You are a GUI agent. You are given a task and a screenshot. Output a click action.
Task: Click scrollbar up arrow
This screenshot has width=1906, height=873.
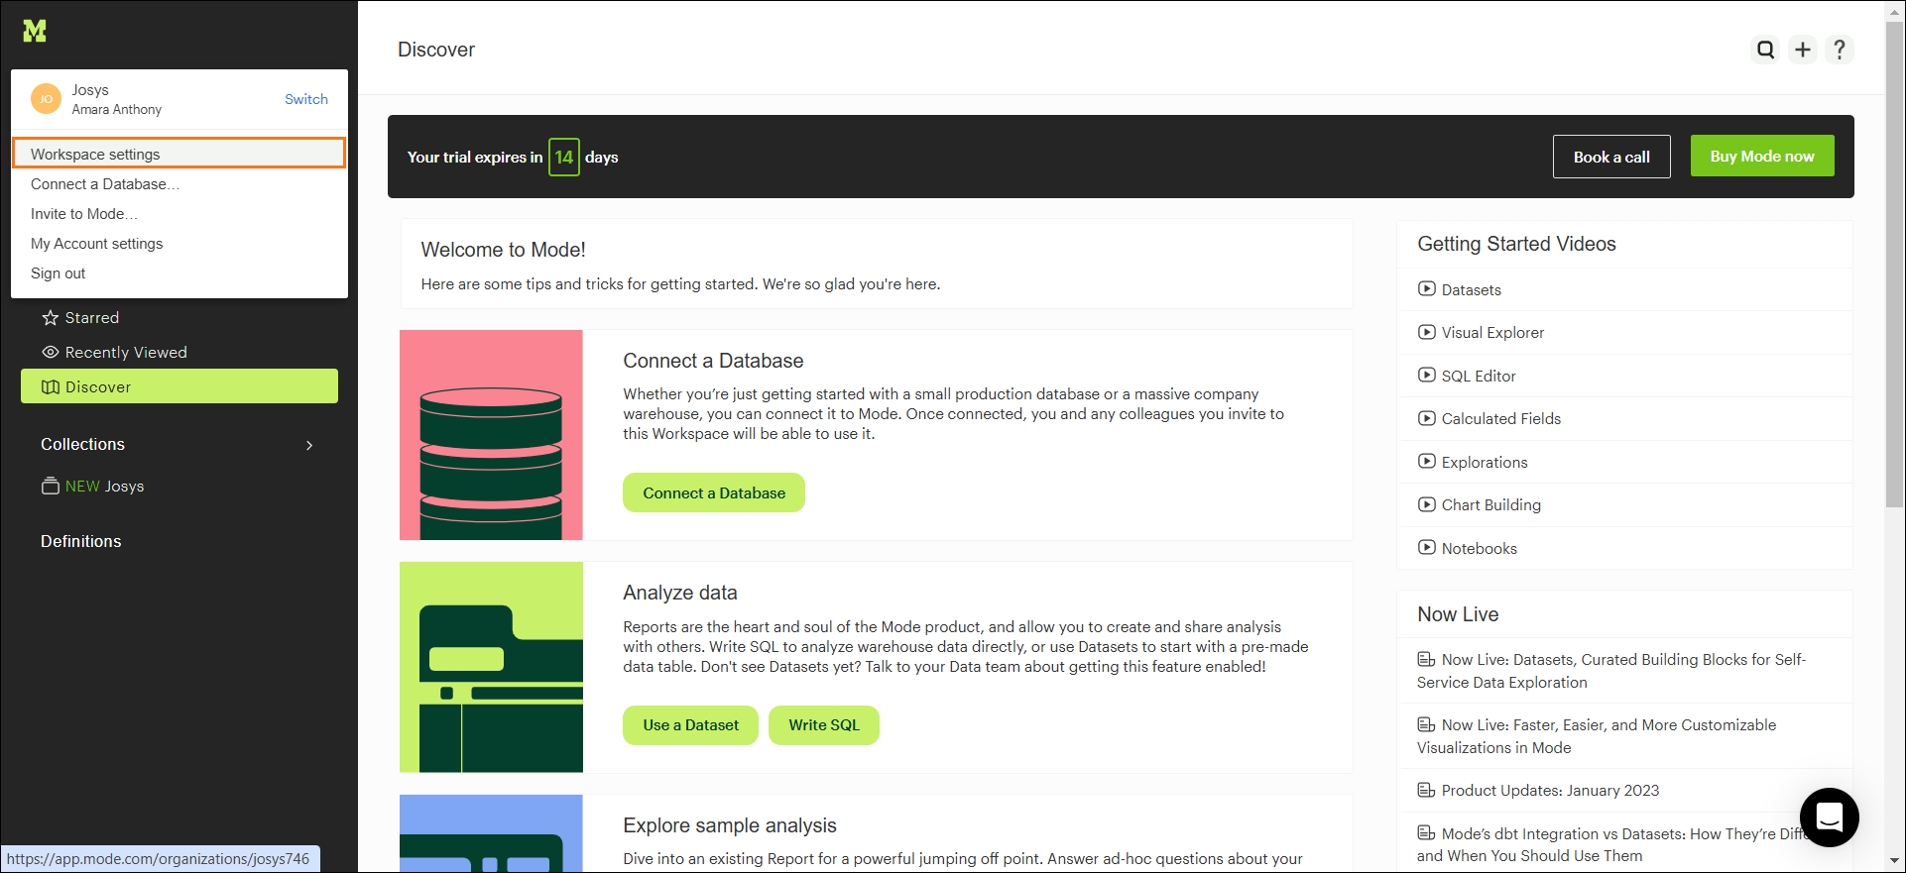[x=1895, y=10]
